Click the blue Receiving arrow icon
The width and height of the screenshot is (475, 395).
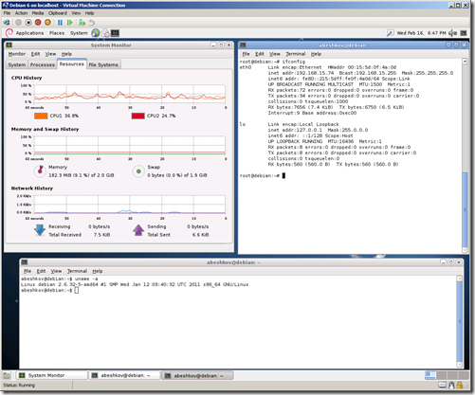click(40, 230)
